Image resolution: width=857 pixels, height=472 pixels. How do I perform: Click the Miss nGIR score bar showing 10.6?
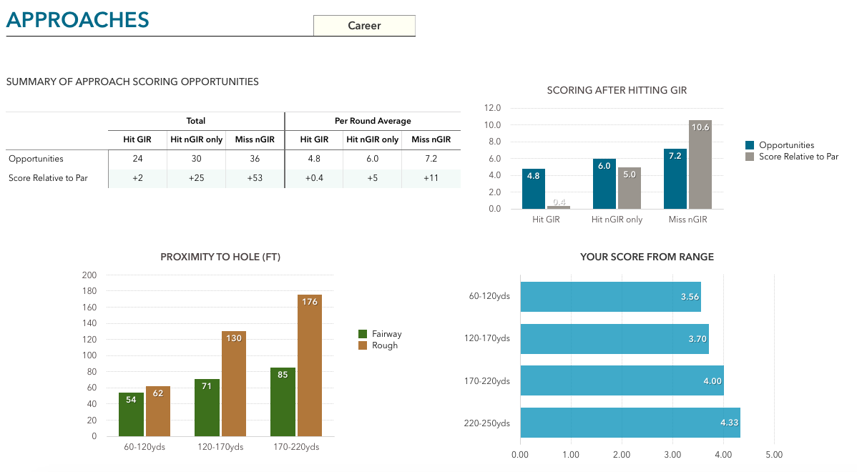point(700,166)
